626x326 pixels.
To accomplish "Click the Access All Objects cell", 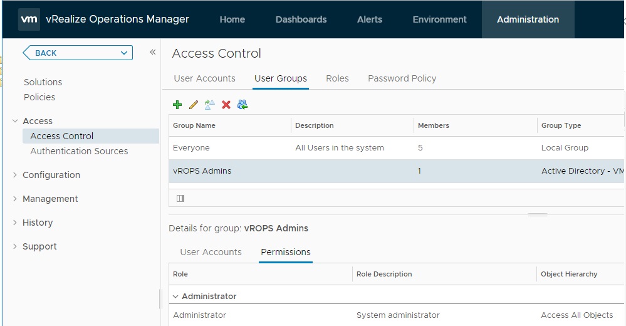I will pyautogui.click(x=576, y=315).
